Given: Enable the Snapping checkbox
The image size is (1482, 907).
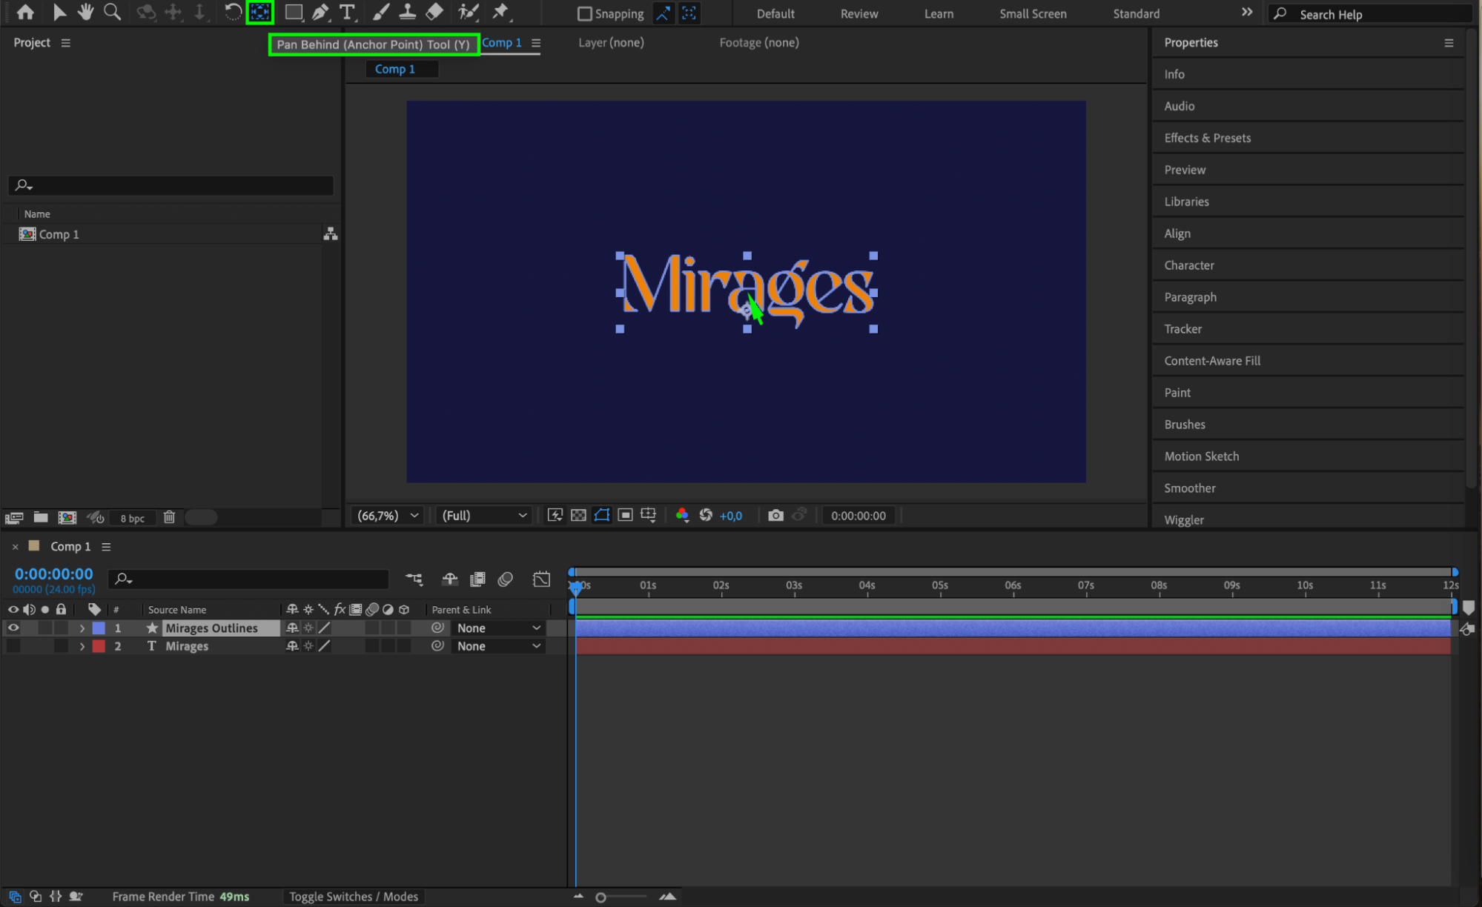Looking at the screenshot, I should [585, 13].
